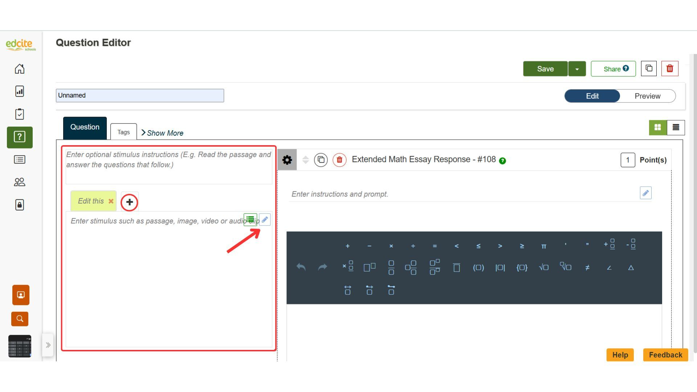Insert the square root symbol from the math toolbar

(543, 268)
